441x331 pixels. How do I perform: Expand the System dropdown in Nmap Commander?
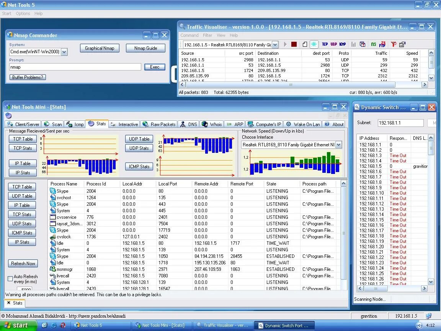pos(64,52)
